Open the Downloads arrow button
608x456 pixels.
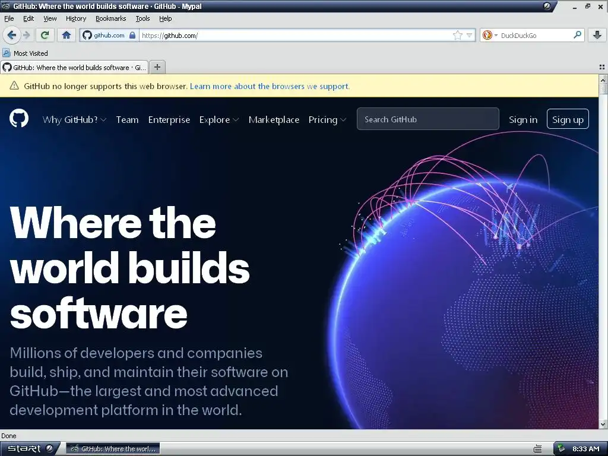597,35
